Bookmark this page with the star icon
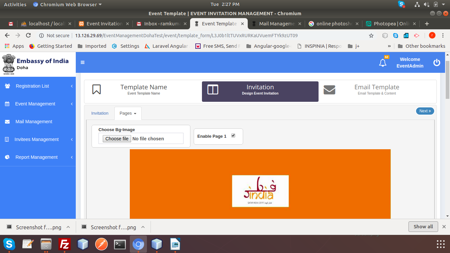 (x=371, y=35)
